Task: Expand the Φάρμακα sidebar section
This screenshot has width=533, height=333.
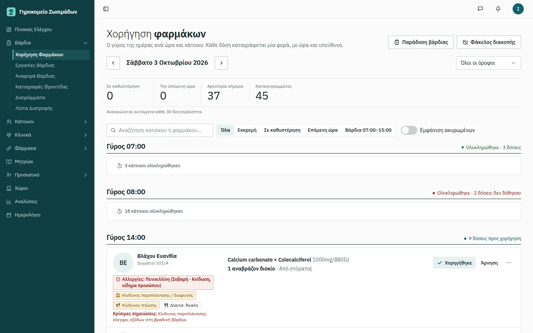Action: (47, 148)
